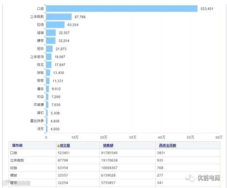Click the 属性值 column header
Image resolution: width=227 pixels, height=188 pixels.
17,145
